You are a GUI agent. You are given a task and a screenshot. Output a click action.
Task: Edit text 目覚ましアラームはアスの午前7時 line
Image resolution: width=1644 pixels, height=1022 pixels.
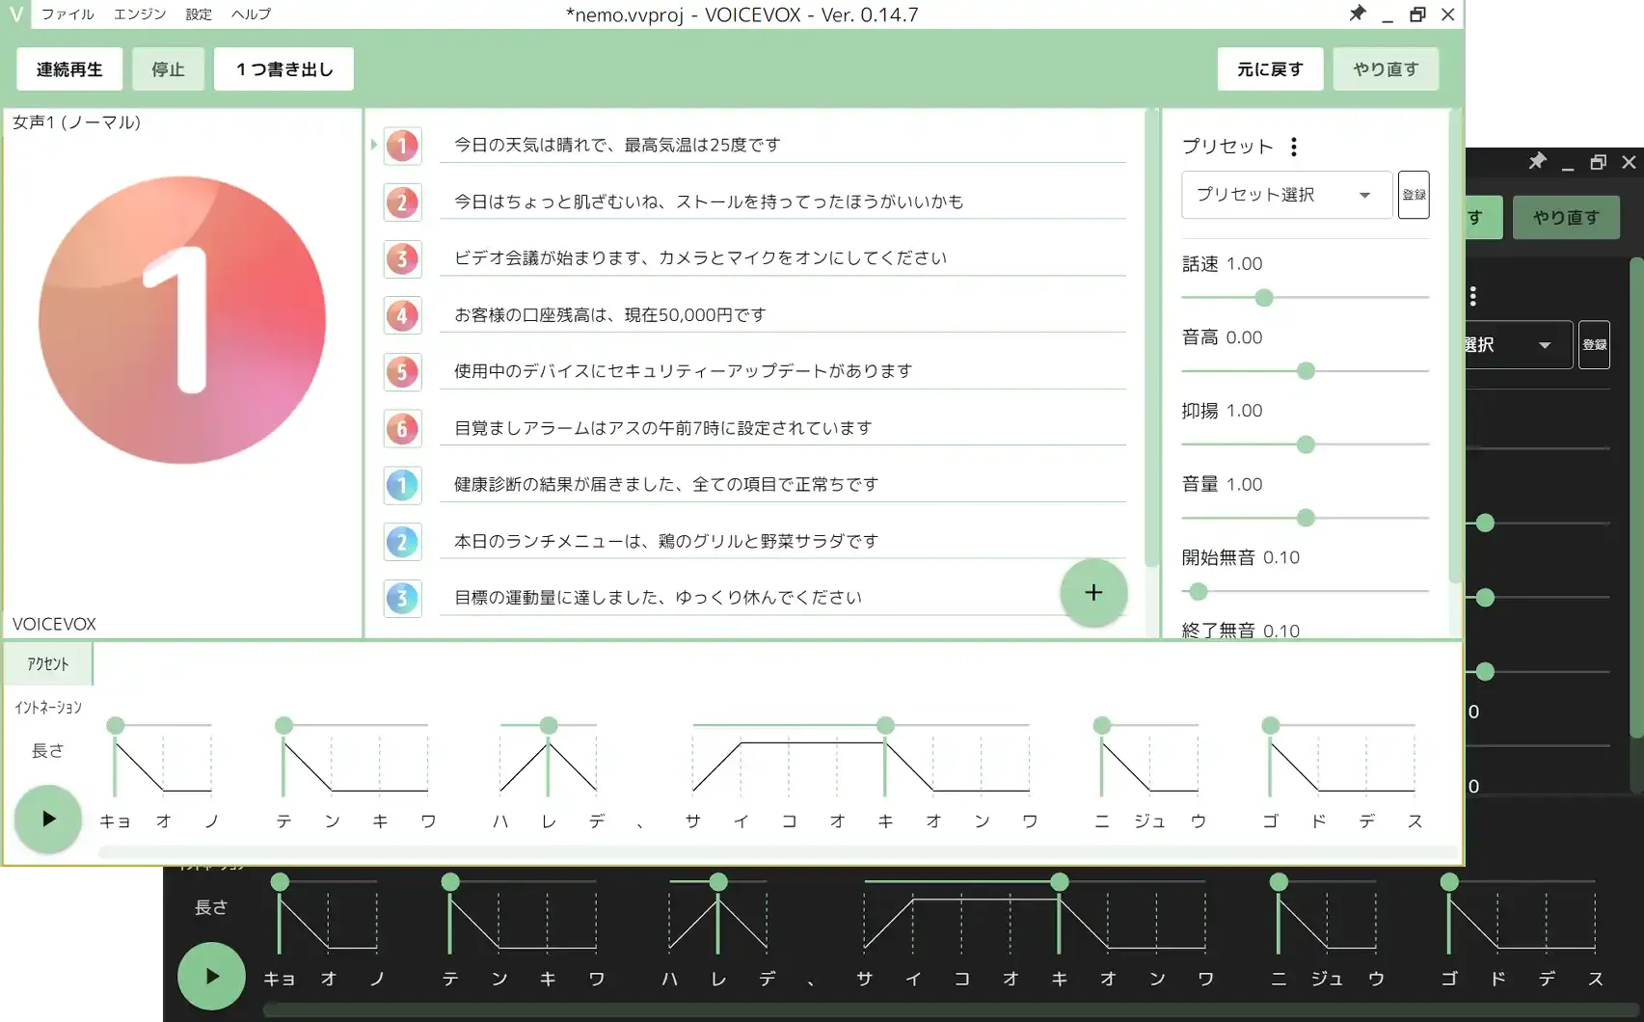[782, 427]
